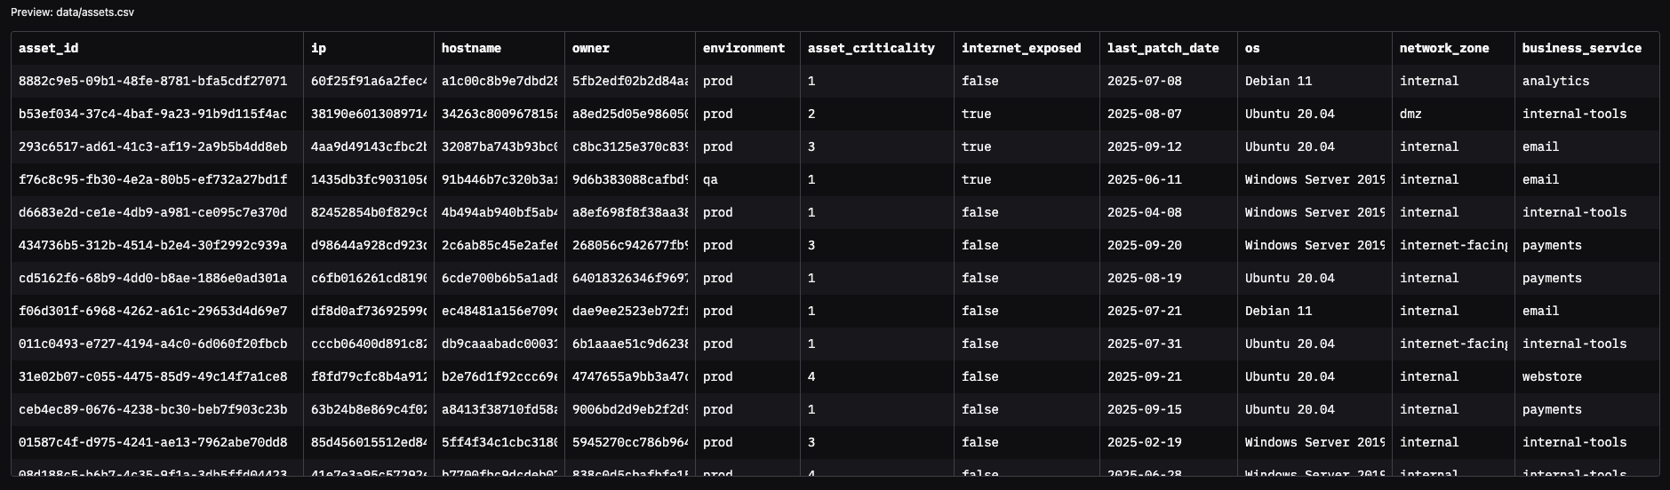Click the os column header
Screen dimensions: 1670x490
(1252, 49)
